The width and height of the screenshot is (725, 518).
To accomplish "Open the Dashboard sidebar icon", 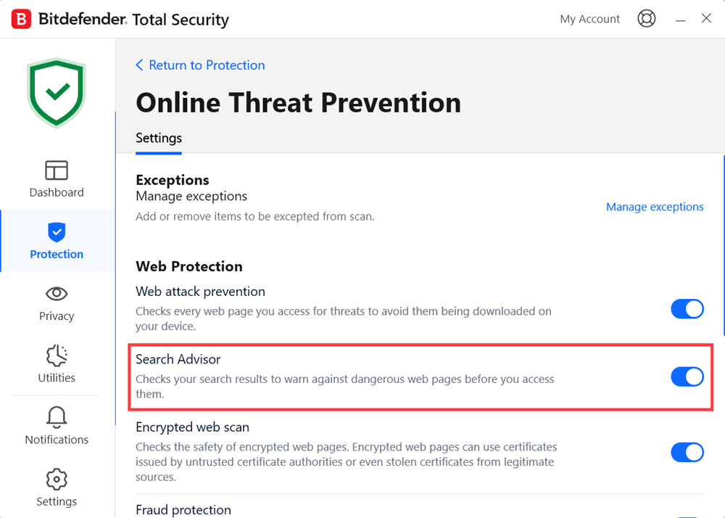I will point(57,170).
